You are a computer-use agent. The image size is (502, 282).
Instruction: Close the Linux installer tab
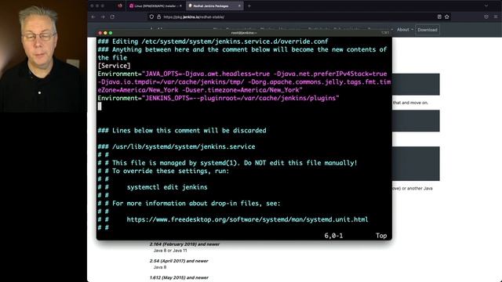click(180, 5)
